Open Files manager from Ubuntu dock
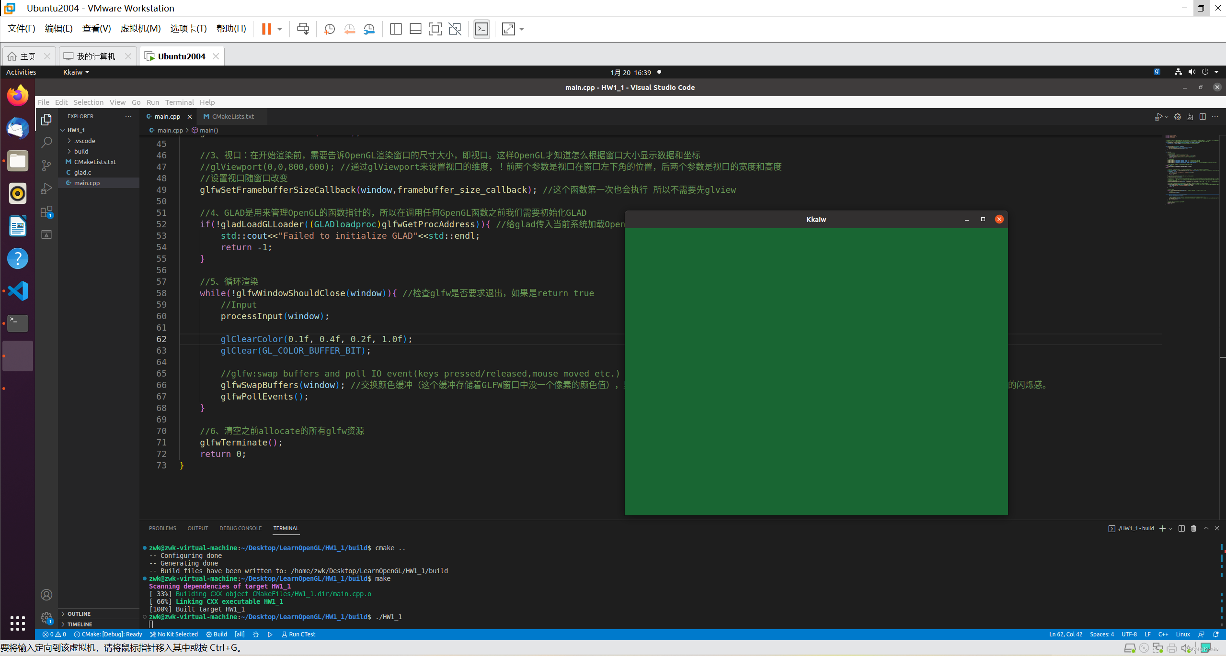Screen dimensions: 1226x656 coord(18,161)
